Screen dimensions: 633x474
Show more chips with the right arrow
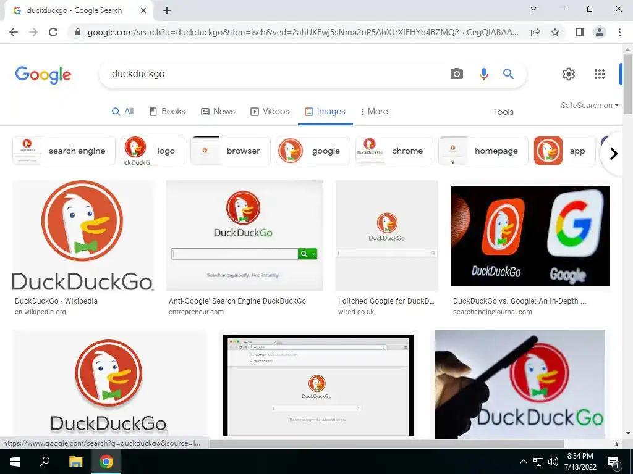click(x=614, y=154)
